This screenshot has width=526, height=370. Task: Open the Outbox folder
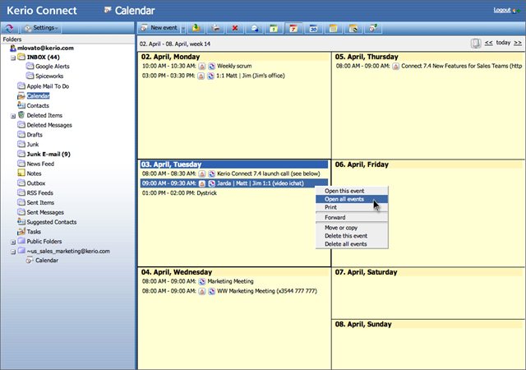(36, 183)
